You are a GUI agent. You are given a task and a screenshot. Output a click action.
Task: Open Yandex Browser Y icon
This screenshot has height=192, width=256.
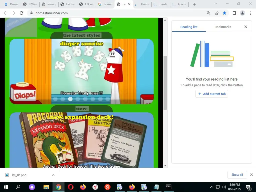[x=95, y=187]
